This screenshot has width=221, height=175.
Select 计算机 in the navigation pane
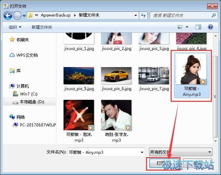[23, 86]
